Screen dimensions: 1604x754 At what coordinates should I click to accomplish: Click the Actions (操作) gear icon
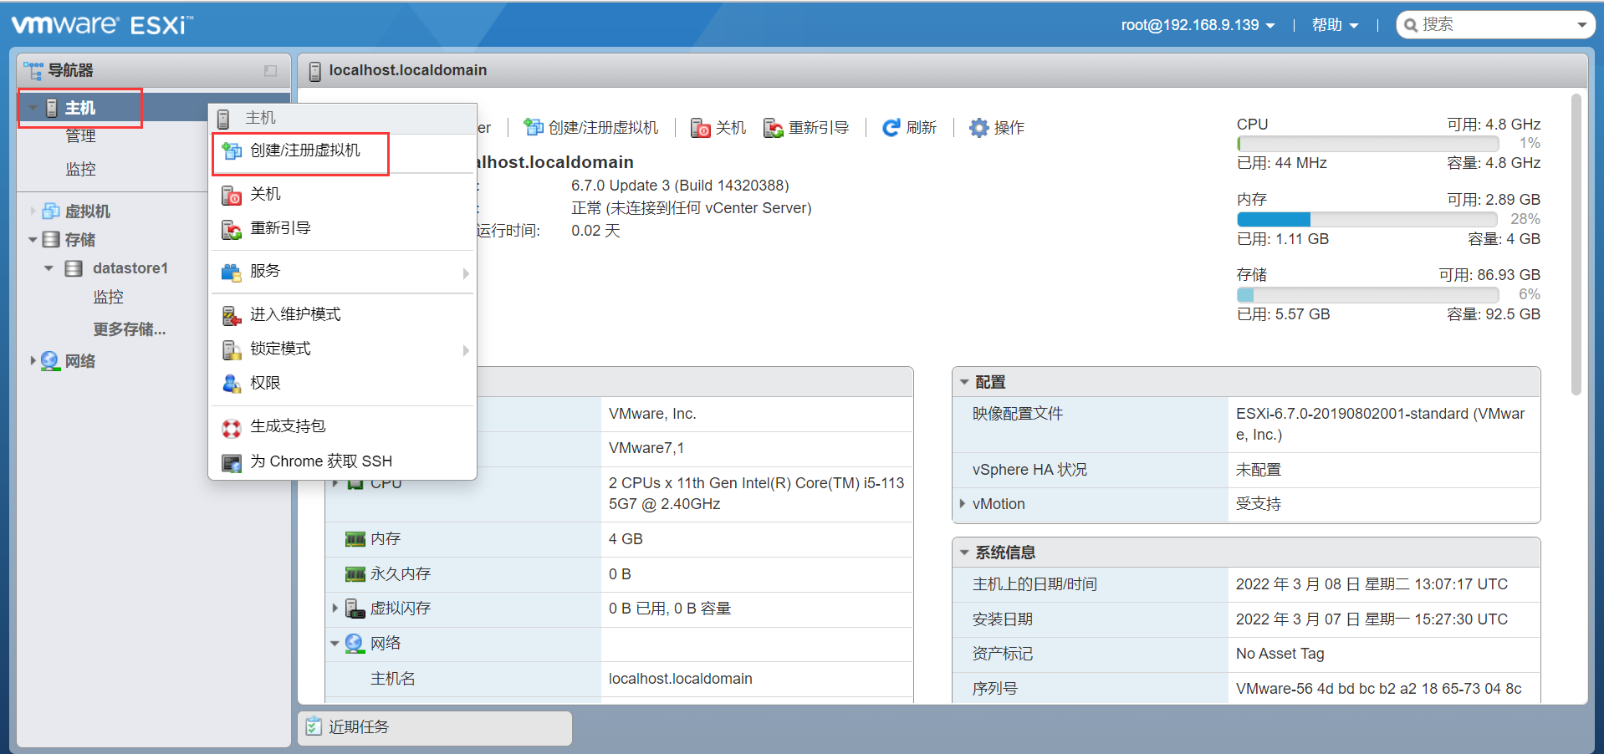(978, 128)
